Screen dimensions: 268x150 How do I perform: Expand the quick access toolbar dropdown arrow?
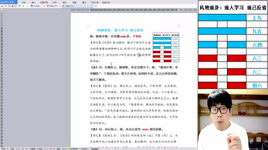(x=28, y=6)
